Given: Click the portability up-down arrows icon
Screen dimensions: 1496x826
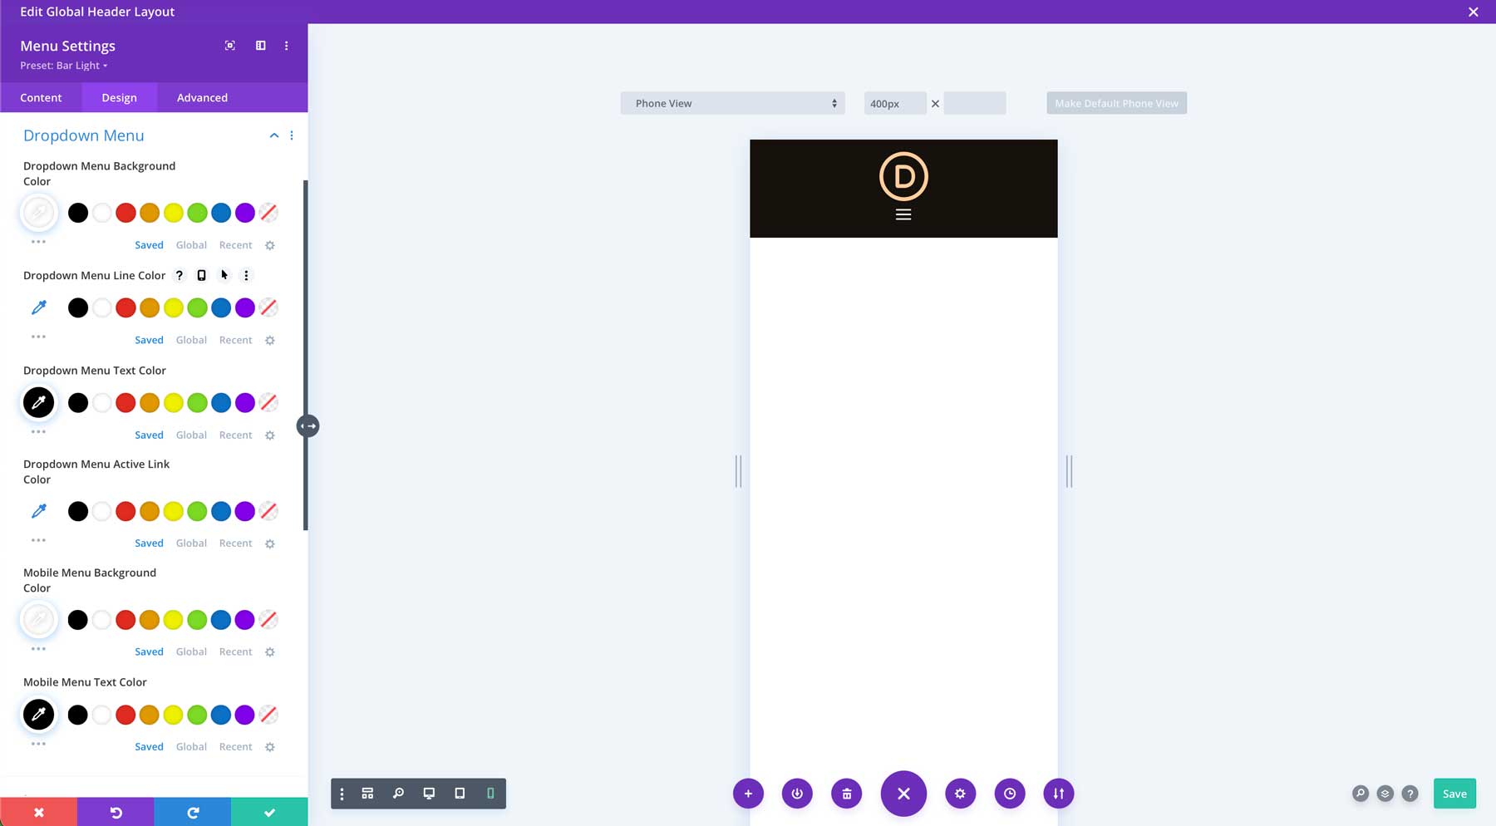Looking at the screenshot, I should tap(1058, 794).
